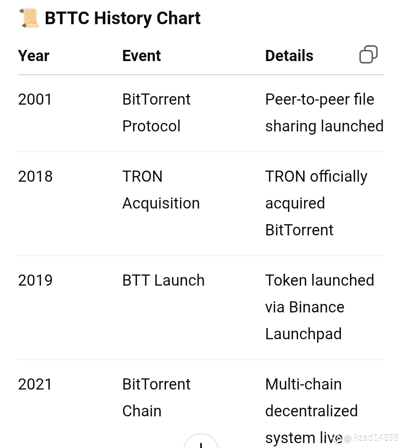The image size is (402, 448).
Task: Select the Binance Launchpad details text
Action: pos(319,307)
